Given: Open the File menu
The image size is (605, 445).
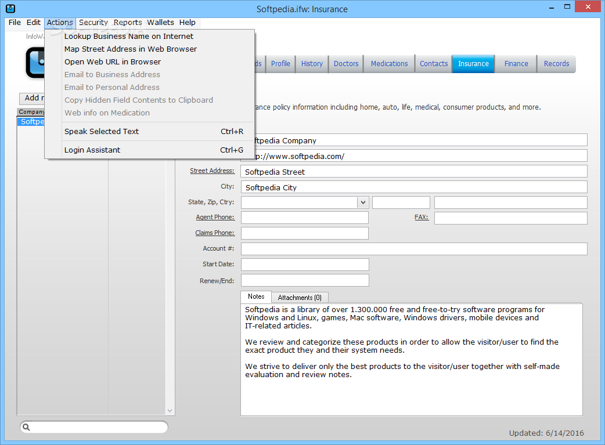Looking at the screenshot, I should (15, 23).
